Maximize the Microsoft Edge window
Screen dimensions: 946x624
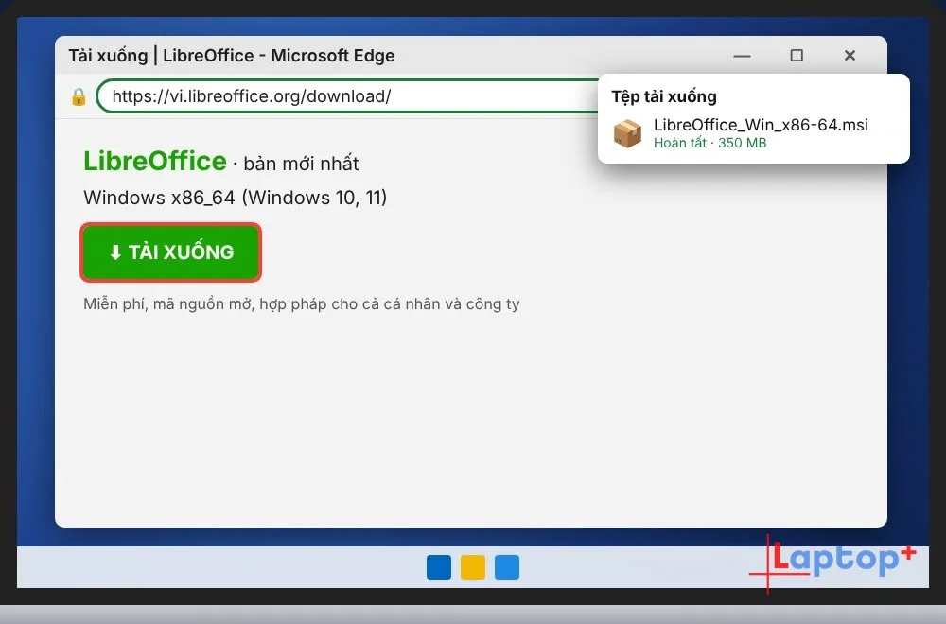tap(797, 56)
